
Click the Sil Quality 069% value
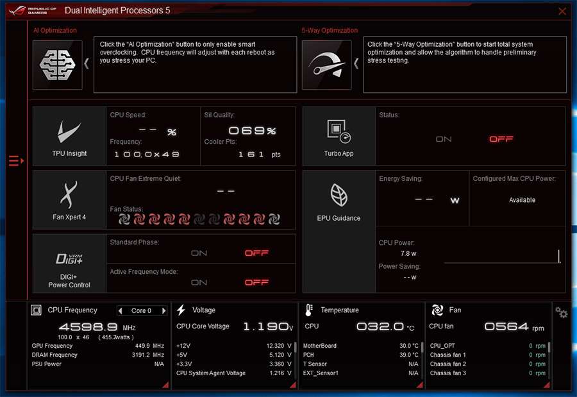click(x=252, y=131)
